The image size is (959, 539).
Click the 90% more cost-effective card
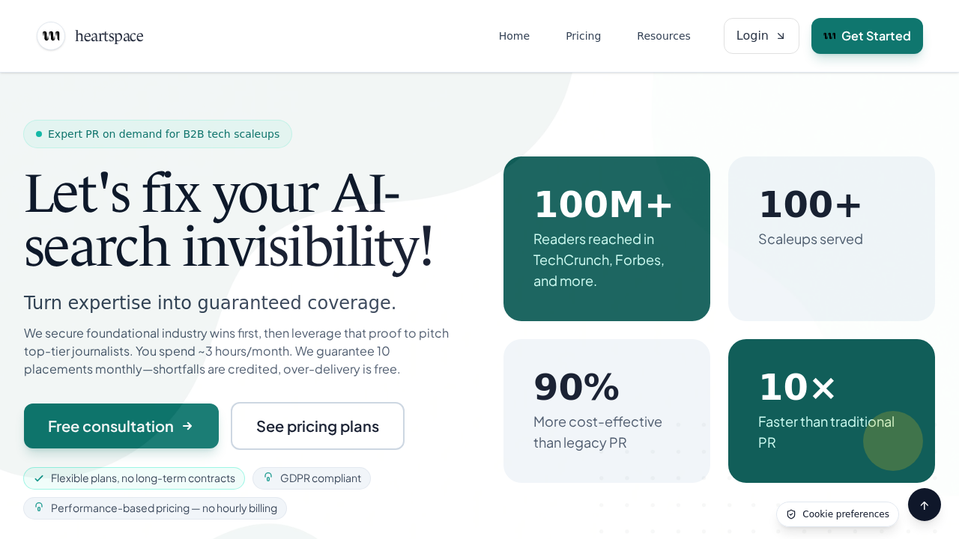click(607, 411)
